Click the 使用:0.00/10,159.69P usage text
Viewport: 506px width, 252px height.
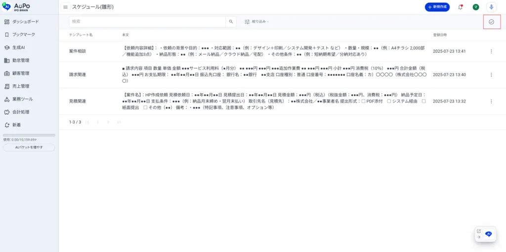[x=20, y=140]
